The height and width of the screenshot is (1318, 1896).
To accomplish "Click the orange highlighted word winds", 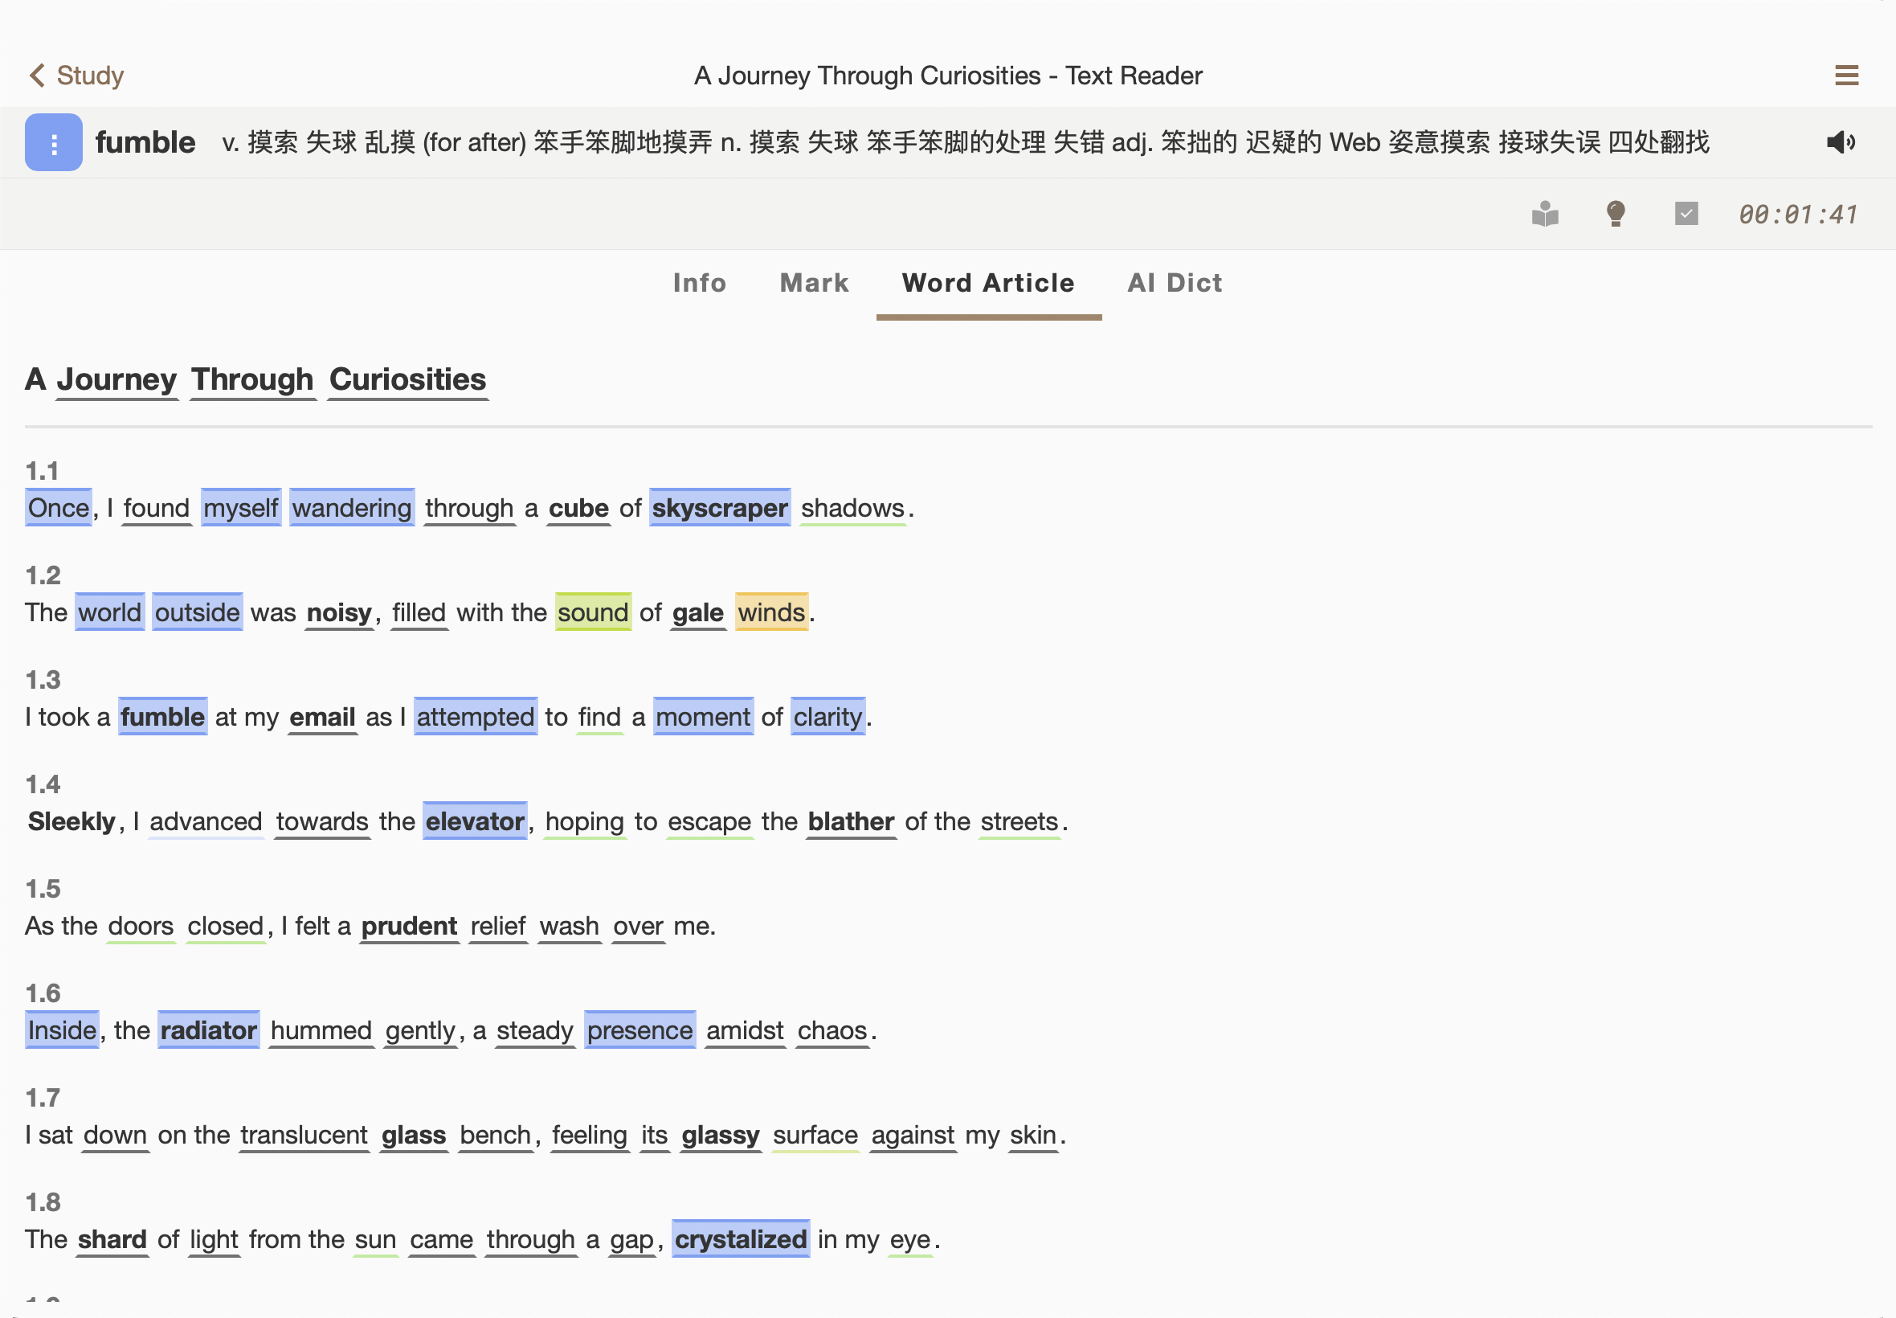I will pyautogui.click(x=772, y=612).
